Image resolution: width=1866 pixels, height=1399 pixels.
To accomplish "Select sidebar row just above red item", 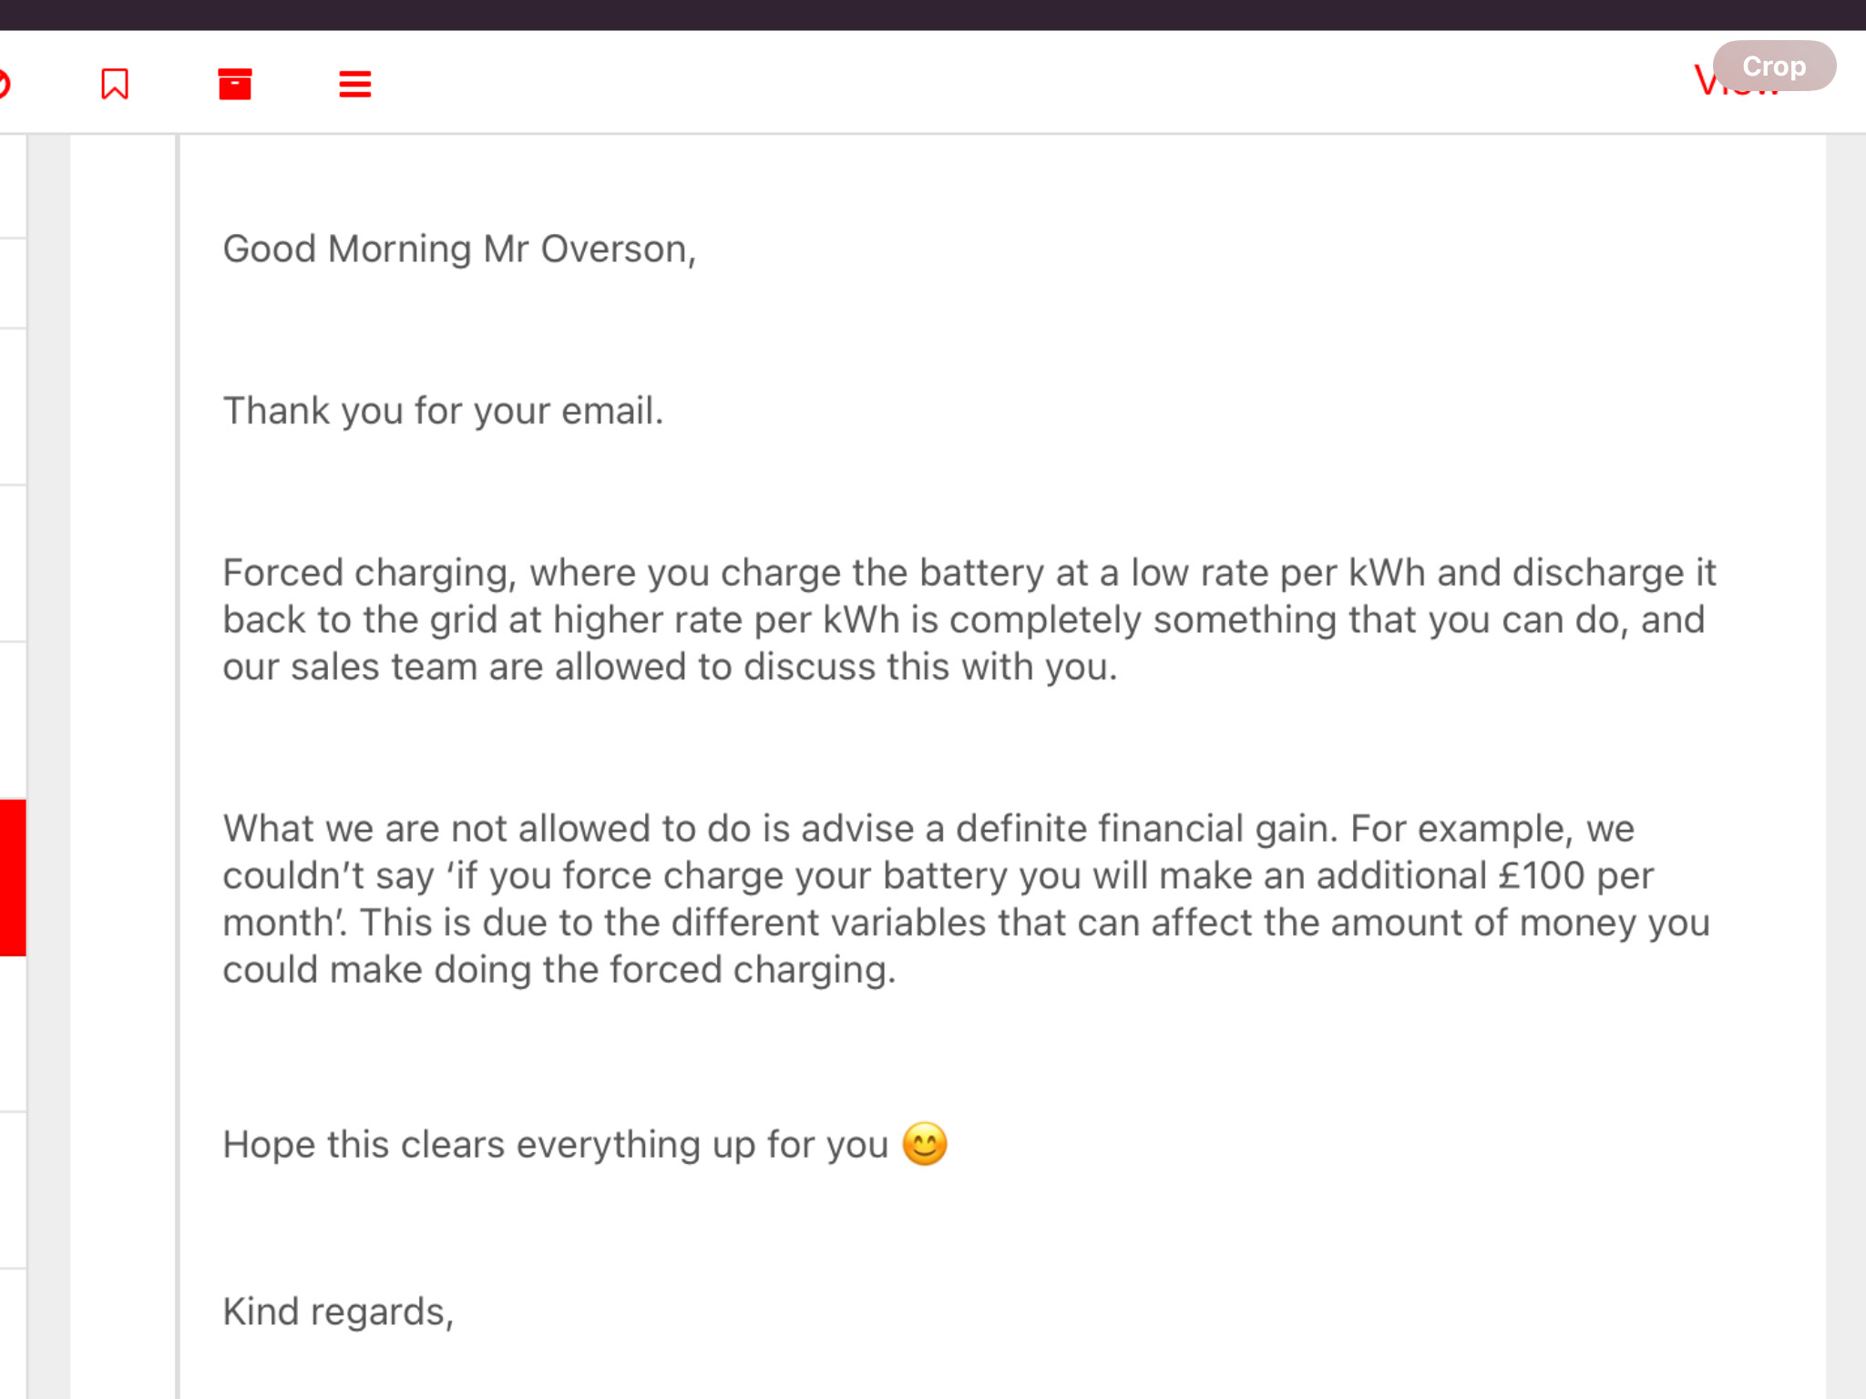I will (x=13, y=721).
